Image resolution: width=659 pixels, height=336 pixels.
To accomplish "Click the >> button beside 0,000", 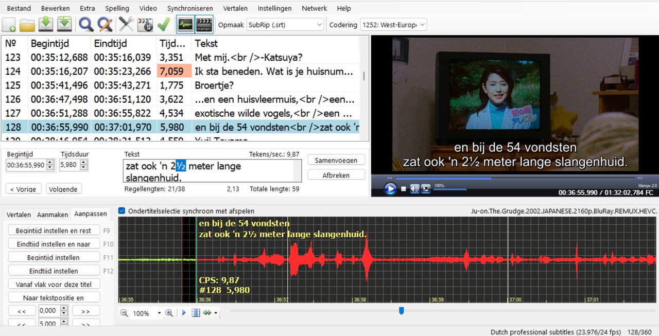I will coord(86,311).
